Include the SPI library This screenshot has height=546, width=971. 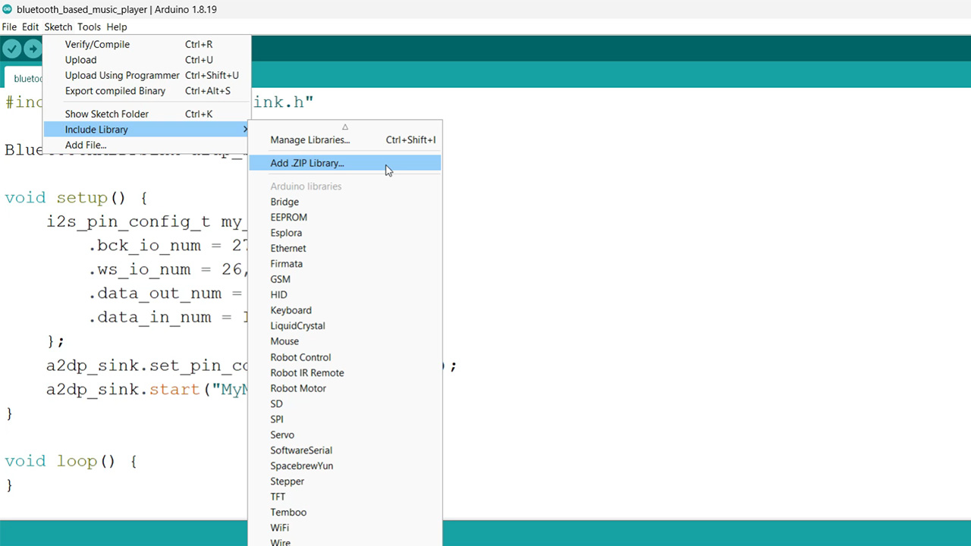(345, 419)
